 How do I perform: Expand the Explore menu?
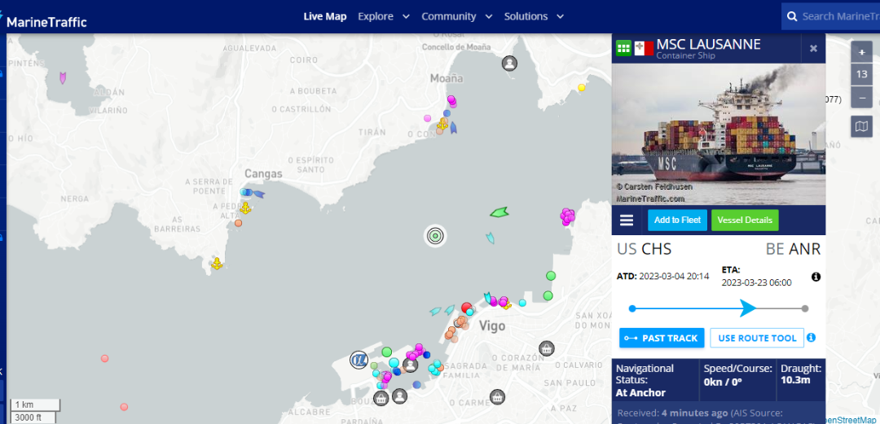click(384, 16)
